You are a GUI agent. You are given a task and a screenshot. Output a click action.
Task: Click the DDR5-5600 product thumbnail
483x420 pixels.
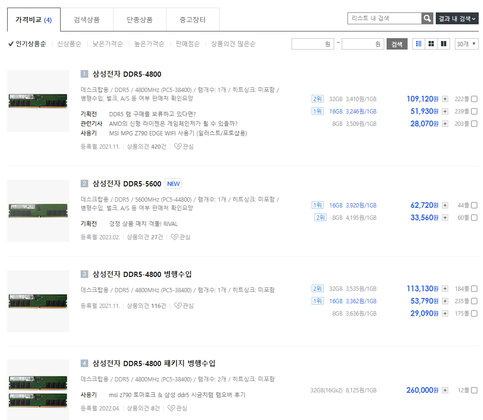click(x=38, y=210)
